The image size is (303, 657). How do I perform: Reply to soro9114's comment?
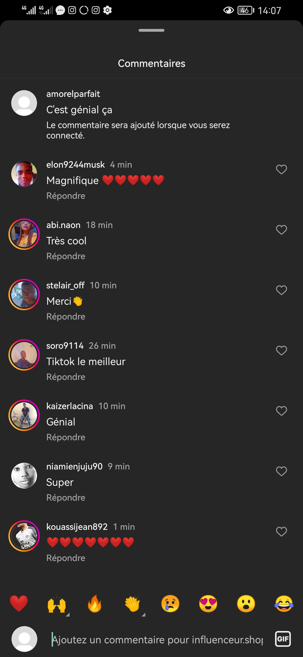(66, 377)
